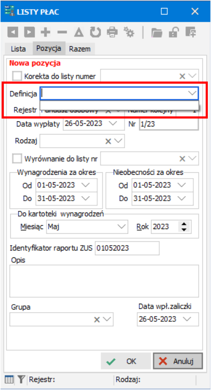Click the Identyfikator raportu ZUS field
211x391 pixels.
(127, 248)
